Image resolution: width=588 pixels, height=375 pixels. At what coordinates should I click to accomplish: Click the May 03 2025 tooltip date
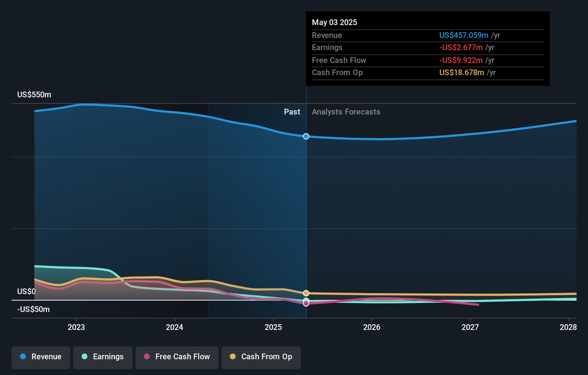click(x=334, y=22)
